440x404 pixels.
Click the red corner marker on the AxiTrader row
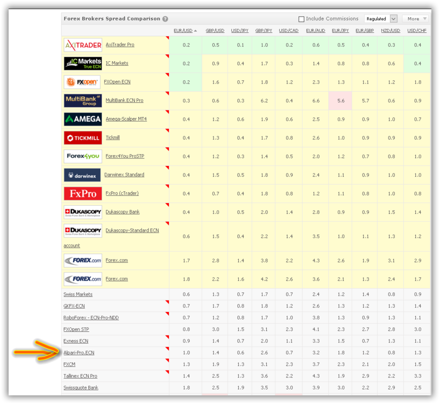coord(167,38)
